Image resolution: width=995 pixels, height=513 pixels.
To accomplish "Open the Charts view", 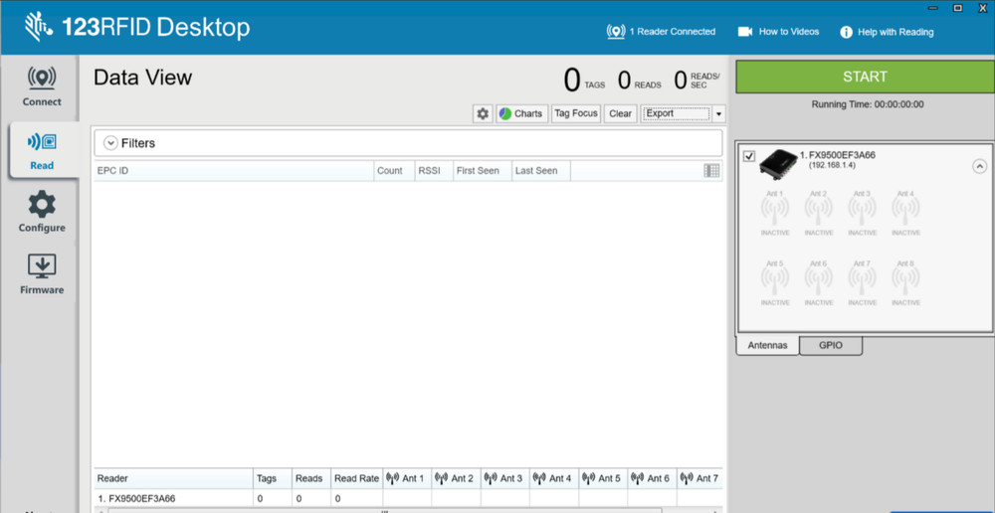I will [x=521, y=114].
